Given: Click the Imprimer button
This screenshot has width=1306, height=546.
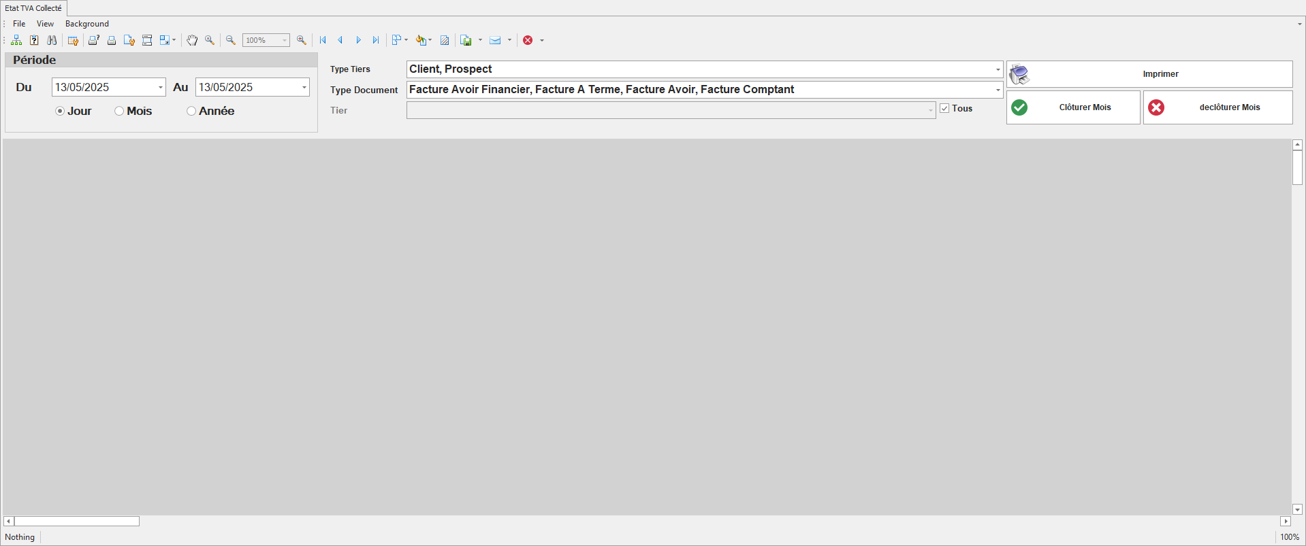Looking at the screenshot, I should 1149,74.
